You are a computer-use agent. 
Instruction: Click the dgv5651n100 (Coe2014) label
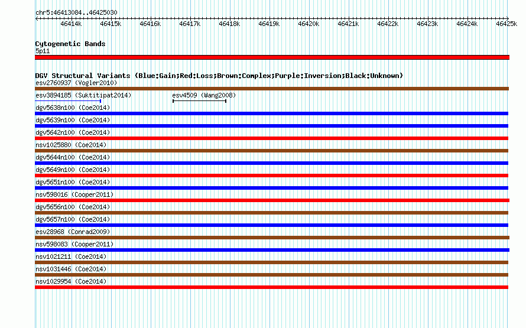point(73,182)
